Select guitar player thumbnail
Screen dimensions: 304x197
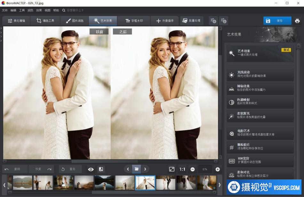point(43,183)
